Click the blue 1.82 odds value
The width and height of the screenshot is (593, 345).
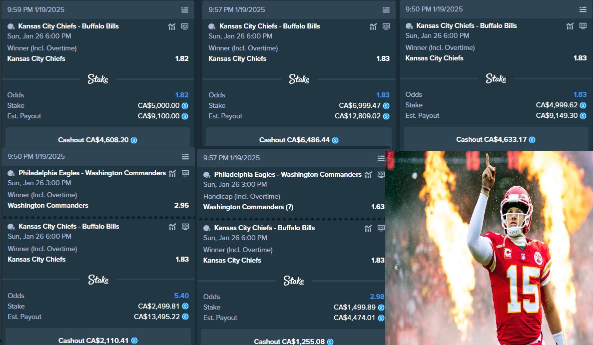tap(182, 95)
